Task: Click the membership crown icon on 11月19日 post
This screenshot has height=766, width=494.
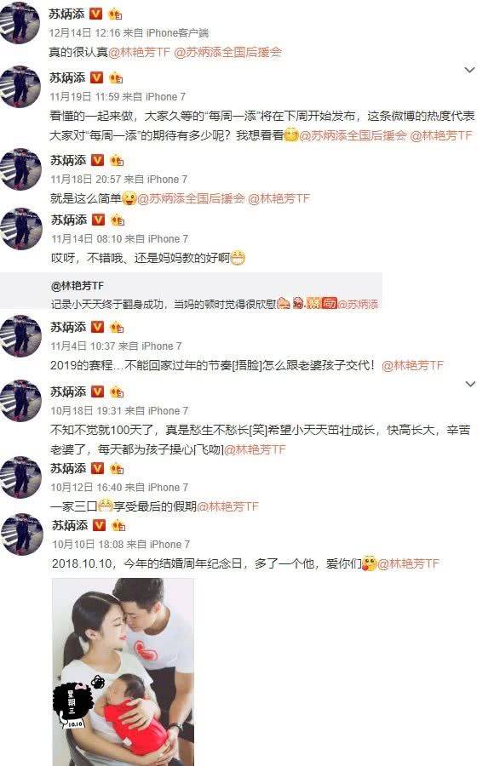Action: [116, 77]
